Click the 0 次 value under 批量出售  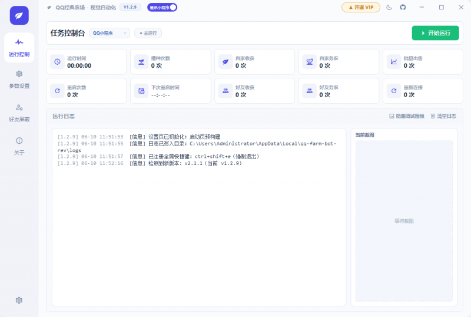pos(409,66)
